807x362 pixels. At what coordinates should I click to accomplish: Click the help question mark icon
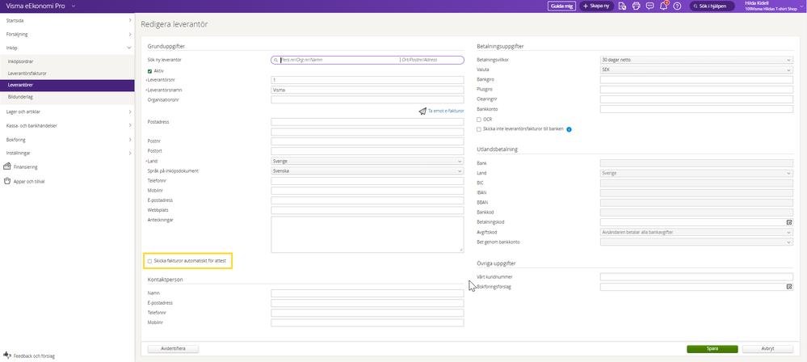(677, 6)
